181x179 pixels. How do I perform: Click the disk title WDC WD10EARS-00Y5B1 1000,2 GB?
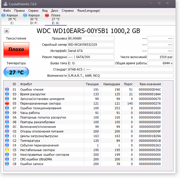88,31
